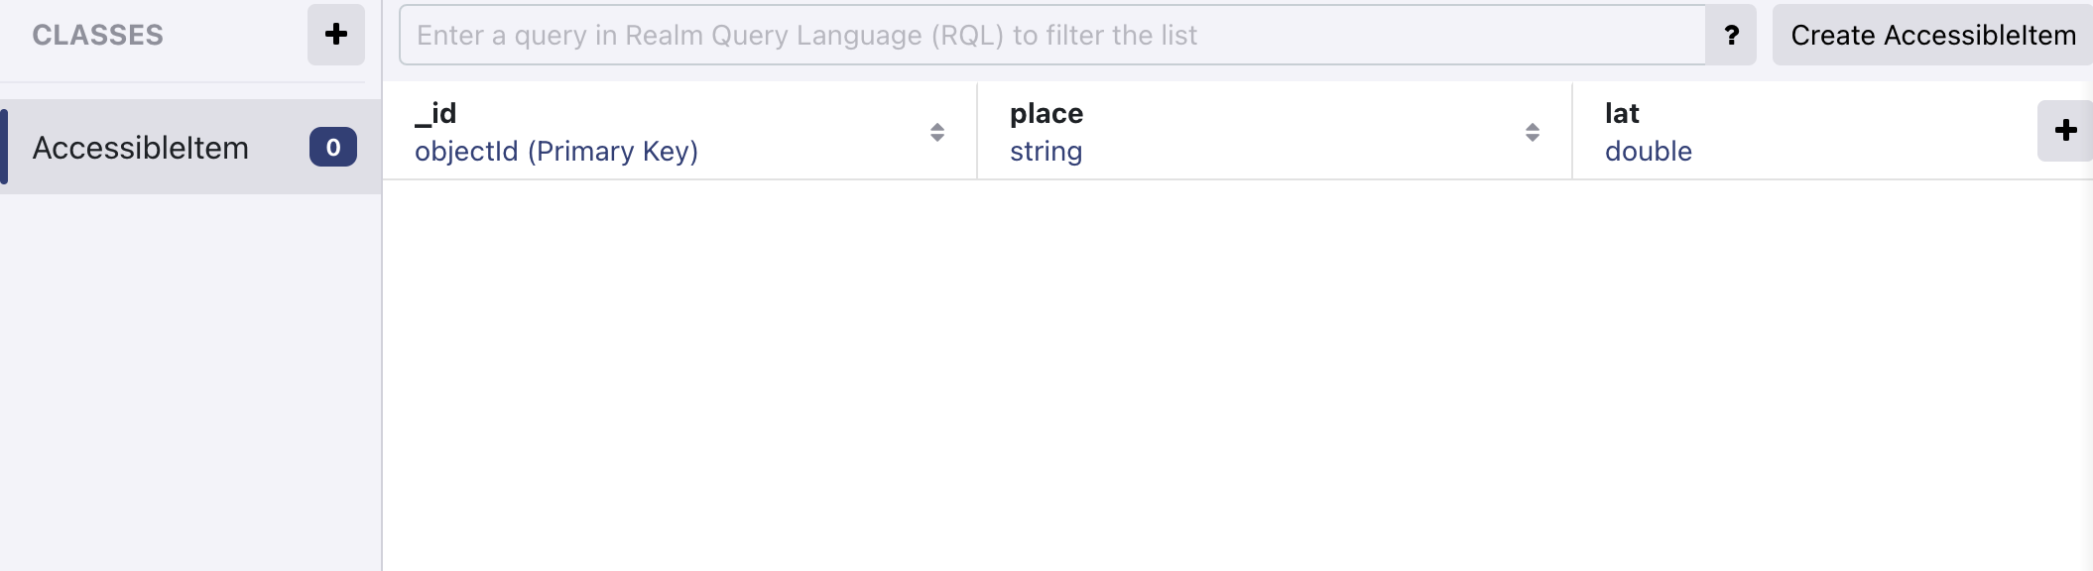
Task: Add a new class with plus icon
Action: point(336,35)
